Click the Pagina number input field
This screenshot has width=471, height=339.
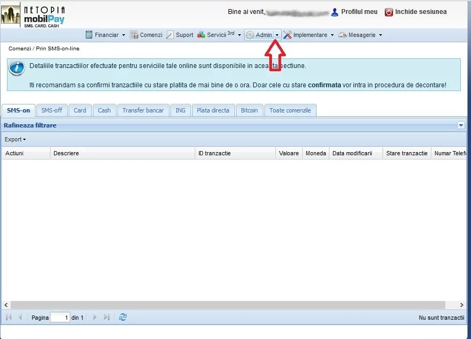tap(60, 318)
